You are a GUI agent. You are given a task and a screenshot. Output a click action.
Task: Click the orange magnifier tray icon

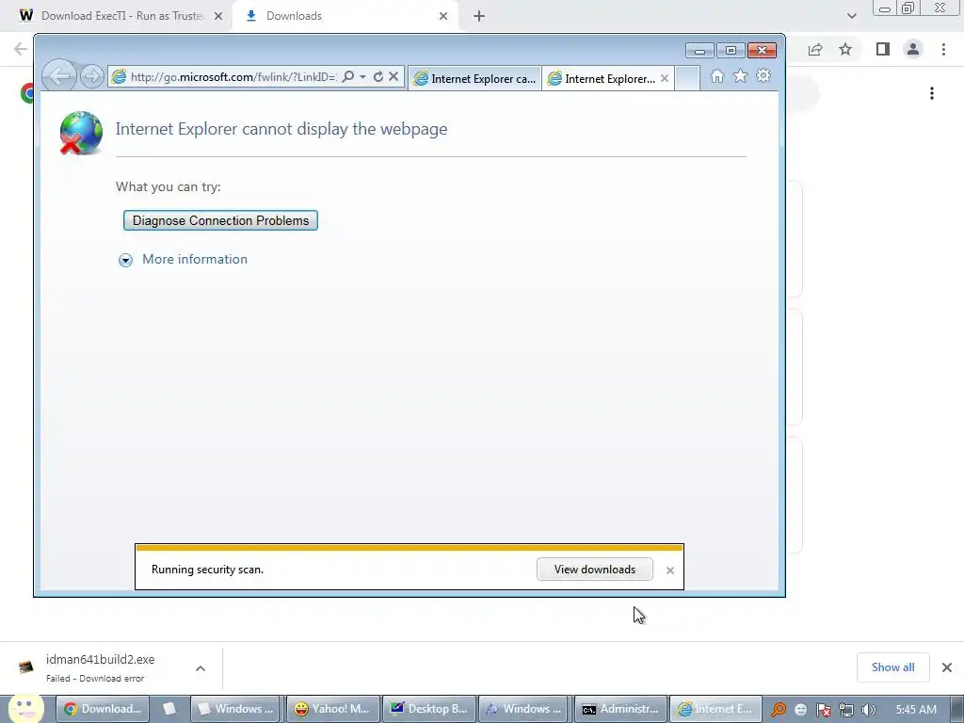coord(779,710)
